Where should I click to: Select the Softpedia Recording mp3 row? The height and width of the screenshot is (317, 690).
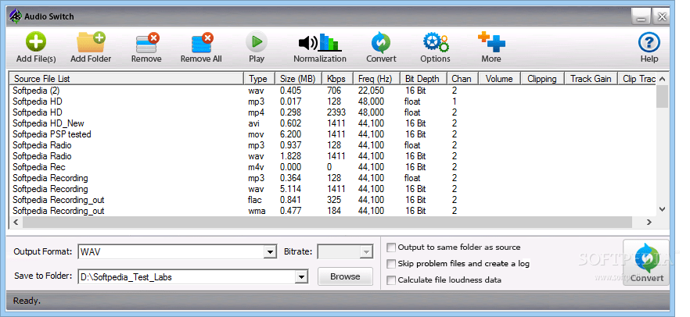[332, 178]
